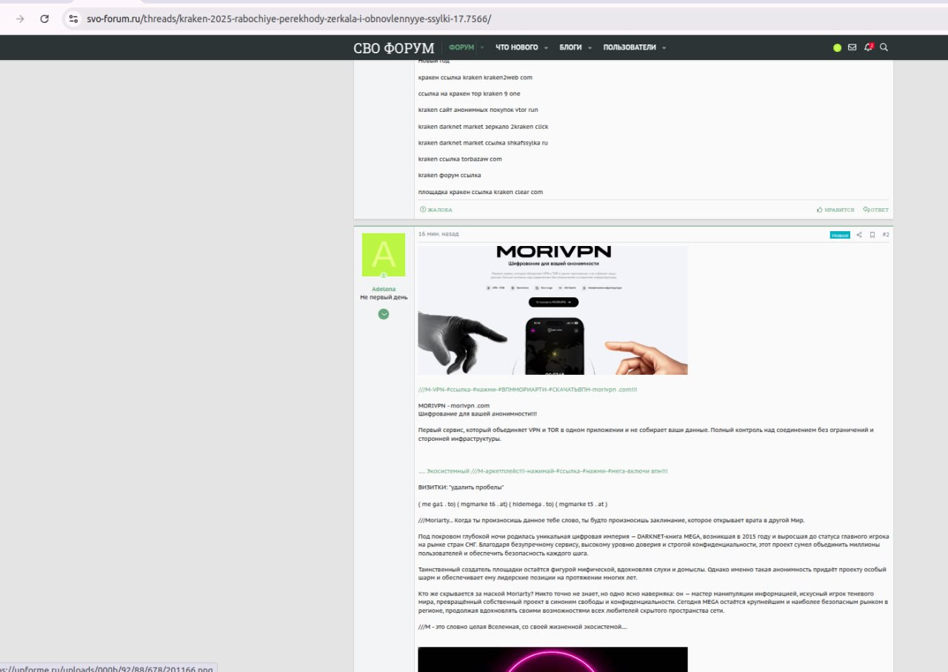
Task: Open the ФОРУМ navigation tab
Action: [x=461, y=47]
